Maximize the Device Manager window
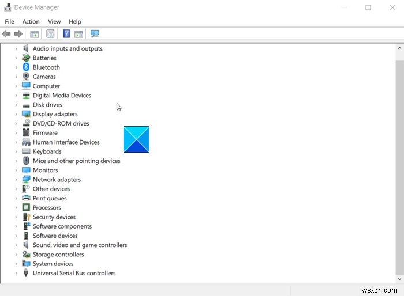Screen dimensions: 404x296 [x=368, y=7]
